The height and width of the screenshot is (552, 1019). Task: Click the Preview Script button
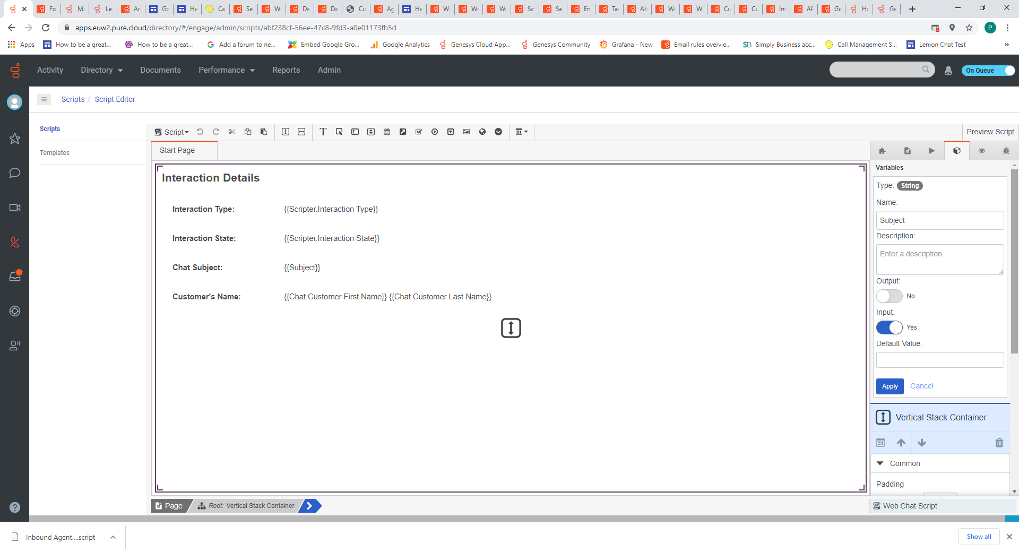click(x=990, y=132)
